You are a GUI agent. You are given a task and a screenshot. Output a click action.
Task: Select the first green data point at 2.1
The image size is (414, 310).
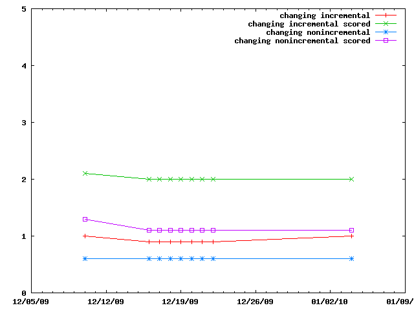pos(85,173)
